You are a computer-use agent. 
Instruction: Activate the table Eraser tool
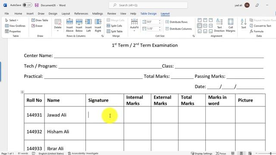pos(37,26)
